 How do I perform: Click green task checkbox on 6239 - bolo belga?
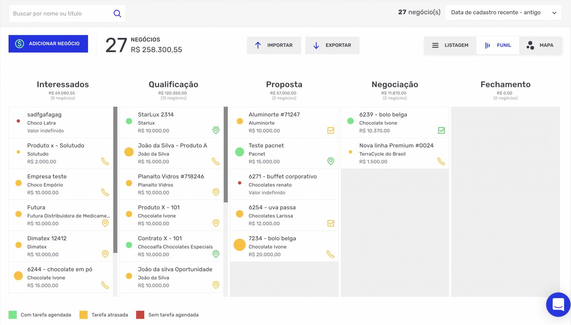click(x=441, y=130)
